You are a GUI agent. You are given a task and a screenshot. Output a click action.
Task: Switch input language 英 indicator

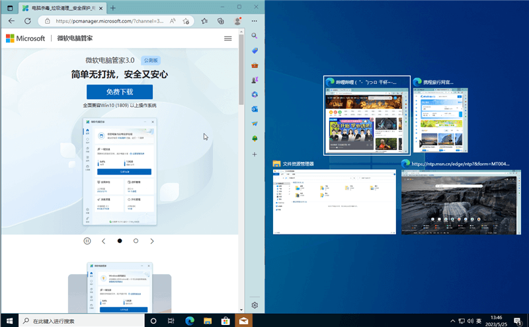(479, 321)
